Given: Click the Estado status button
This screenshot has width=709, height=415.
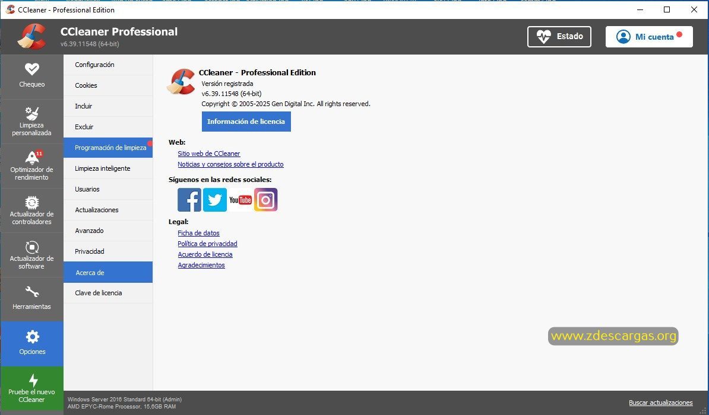Looking at the screenshot, I should [x=559, y=37].
